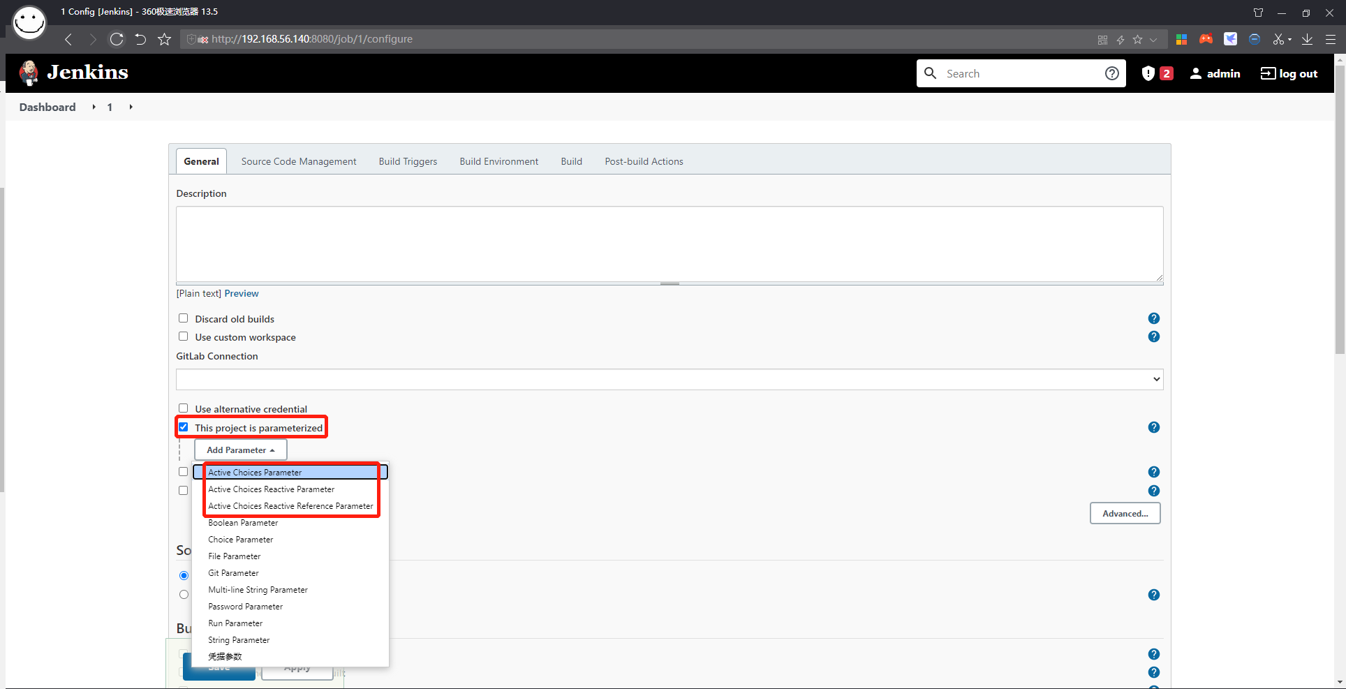Image resolution: width=1346 pixels, height=689 pixels.
Task: Click the browser skin shirt icon
Action: (x=1258, y=13)
